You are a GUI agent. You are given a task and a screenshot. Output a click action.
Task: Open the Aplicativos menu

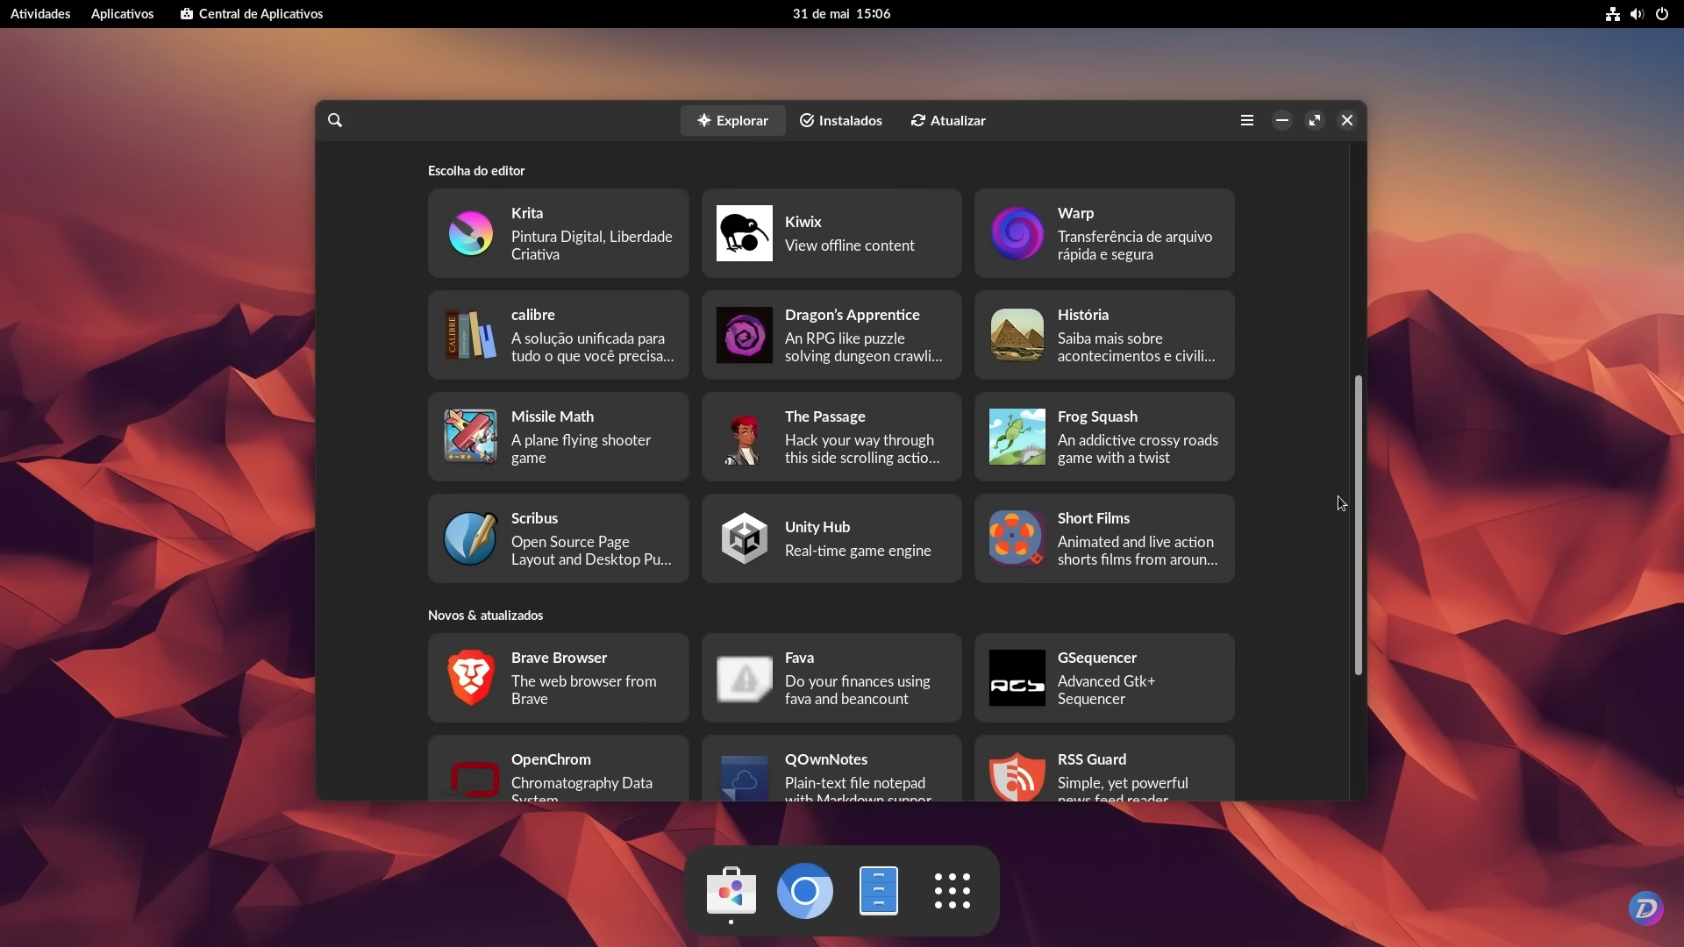coord(122,13)
